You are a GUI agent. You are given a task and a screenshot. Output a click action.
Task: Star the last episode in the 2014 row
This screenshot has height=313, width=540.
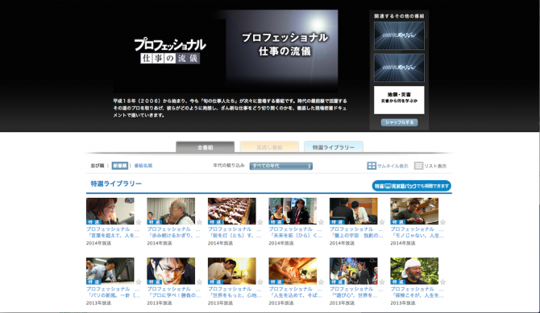click(x=442, y=222)
